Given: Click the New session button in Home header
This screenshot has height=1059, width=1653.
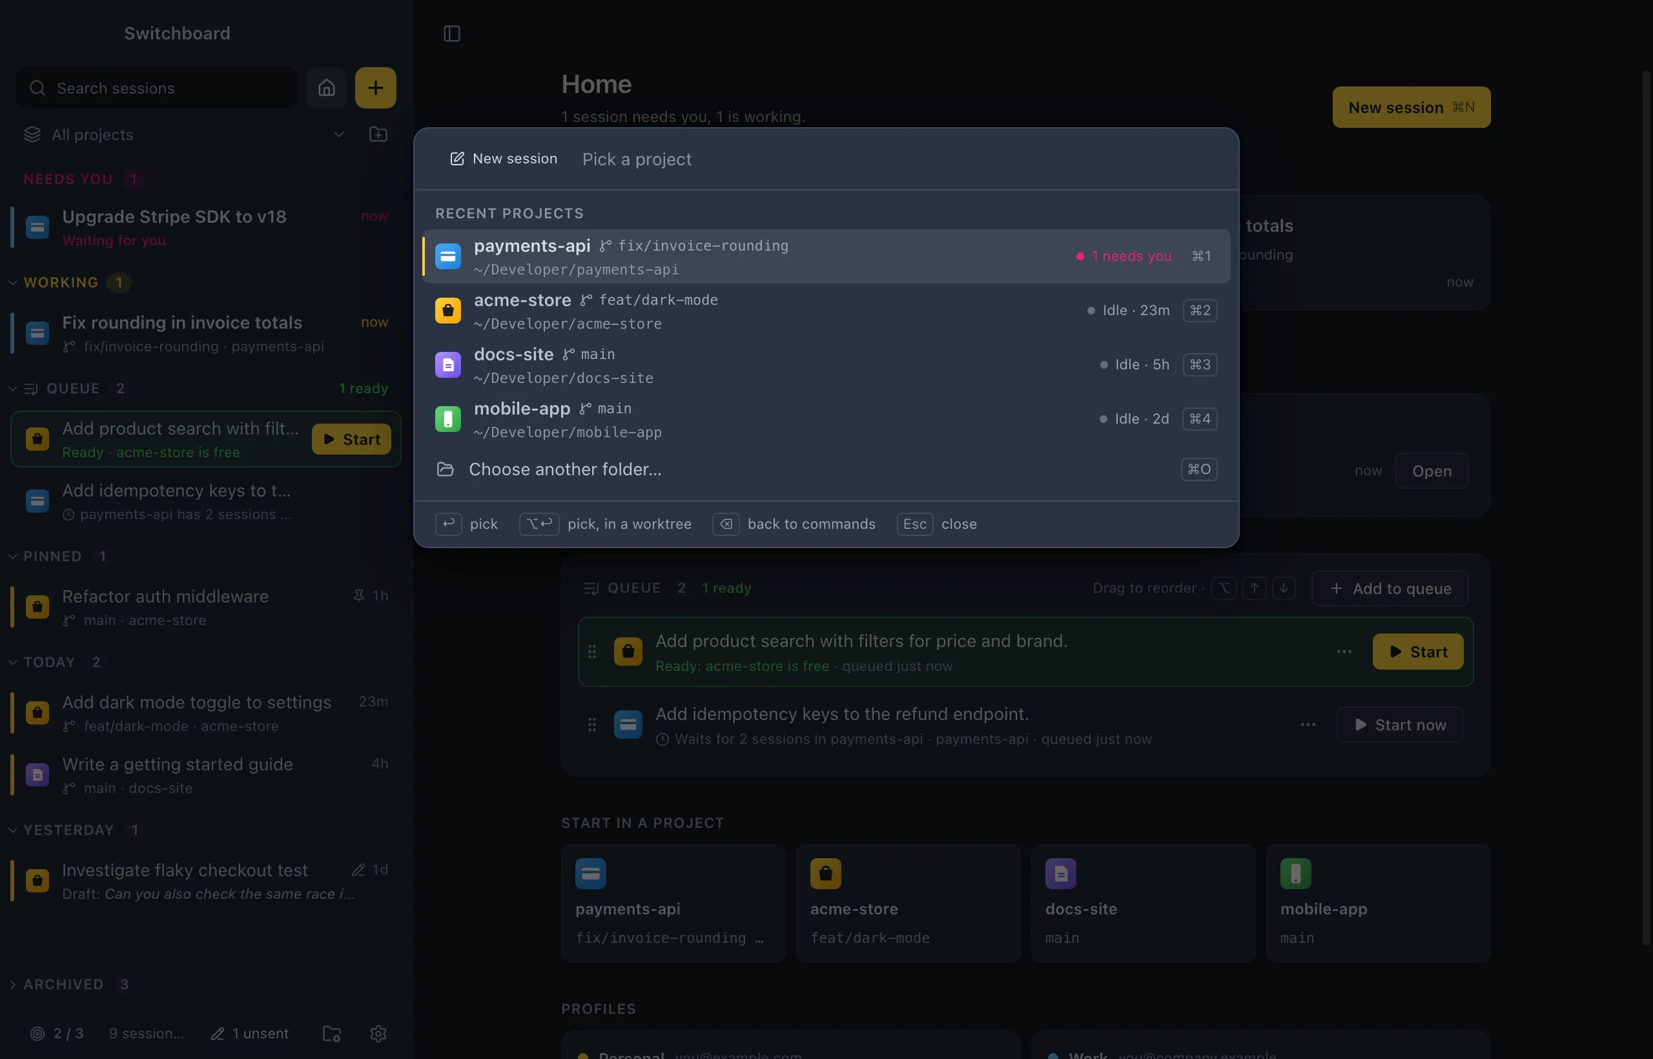Looking at the screenshot, I should point(1411,107).
